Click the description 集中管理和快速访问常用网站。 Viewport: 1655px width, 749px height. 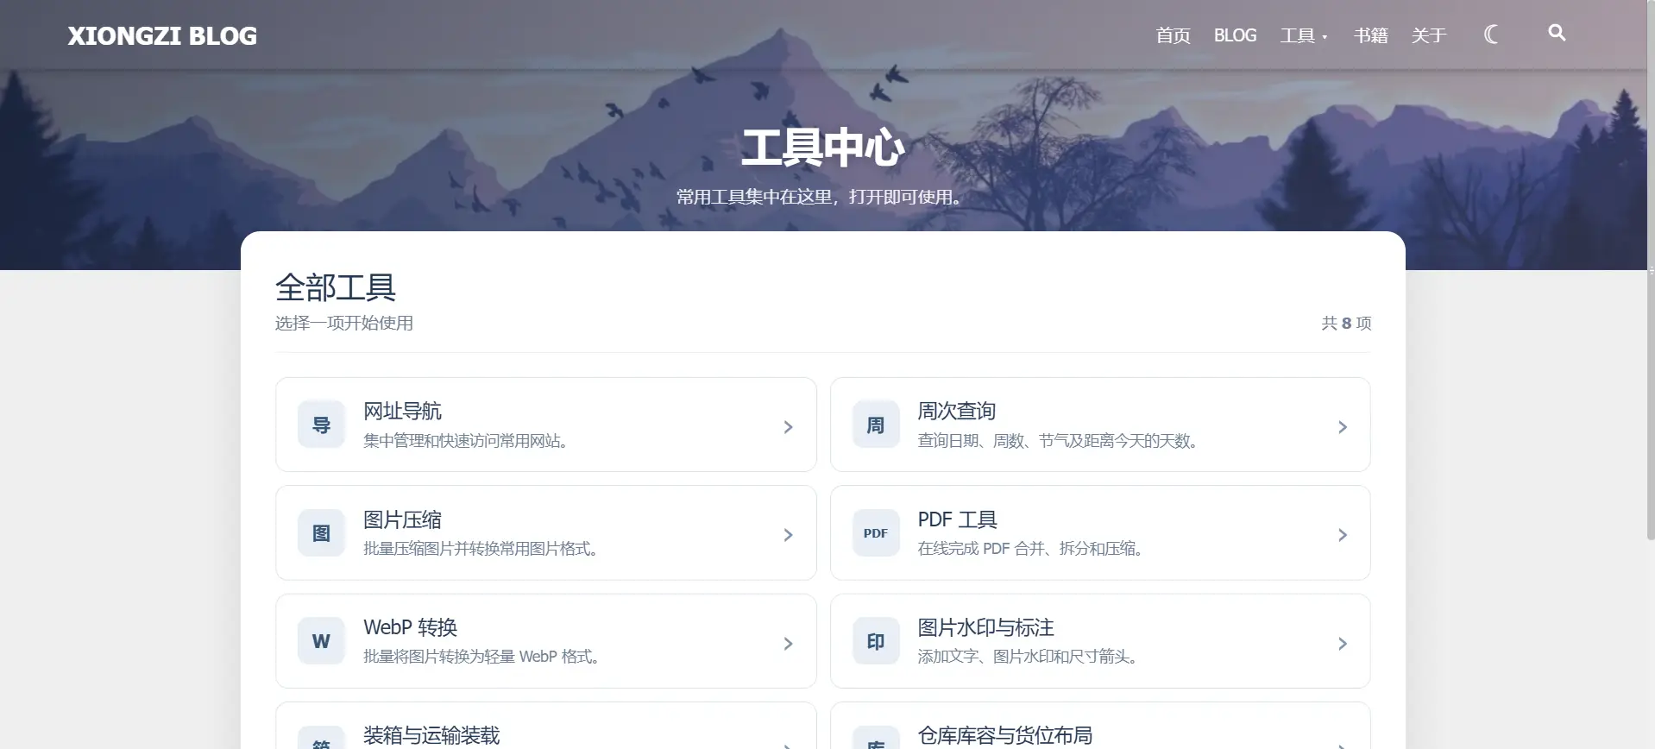coord(466,441)
